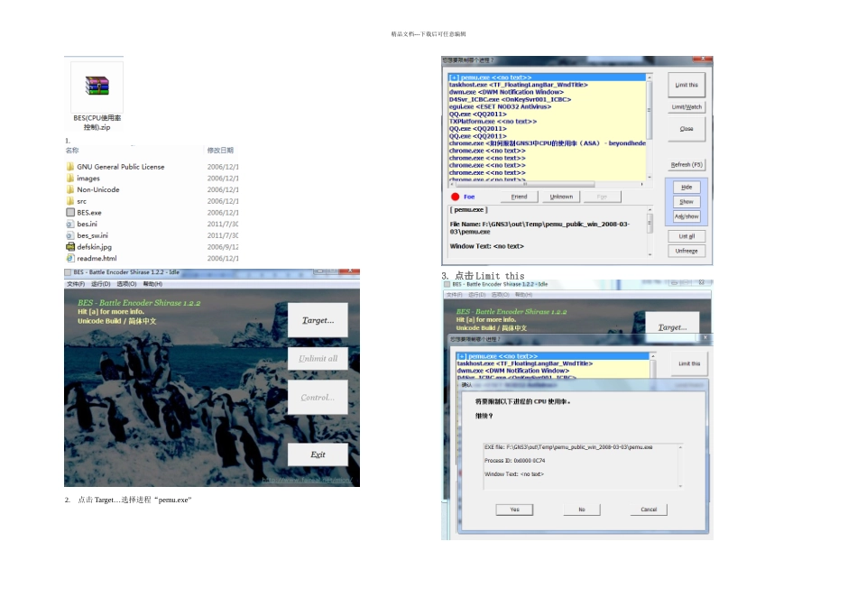Select chrome.exe row with GNS3 CPU title
The image size is (857, 606).
point(547,143)
